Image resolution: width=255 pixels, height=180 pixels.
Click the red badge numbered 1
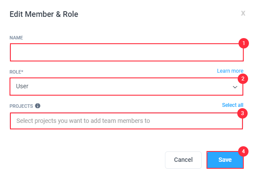tap(244, 43)
